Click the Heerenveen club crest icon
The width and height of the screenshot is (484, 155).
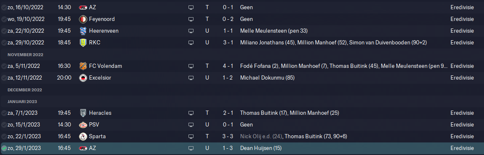coord(83,31)
